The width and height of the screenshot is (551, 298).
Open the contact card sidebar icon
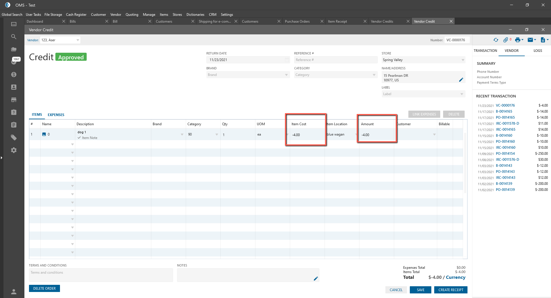coord(13,87)
